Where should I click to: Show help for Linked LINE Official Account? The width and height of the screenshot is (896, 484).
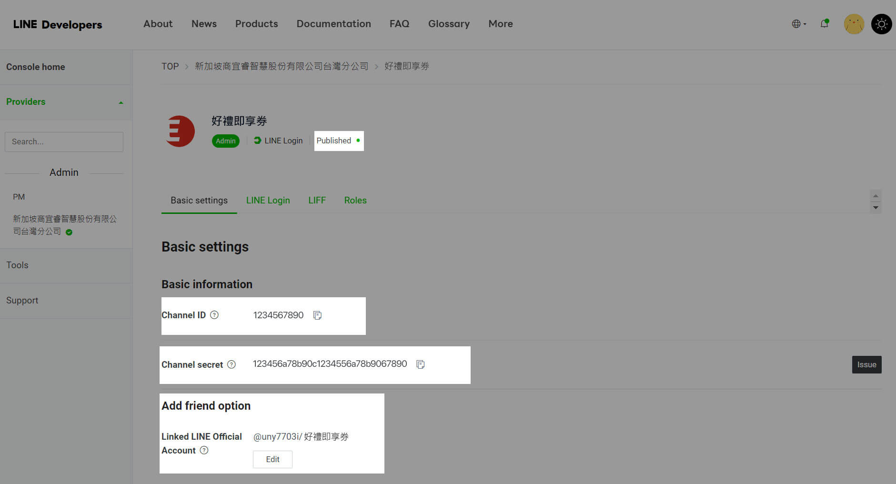coord(204,450)
